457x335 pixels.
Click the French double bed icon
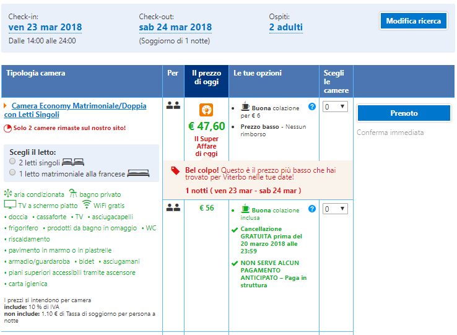click(x=139, y=173)
